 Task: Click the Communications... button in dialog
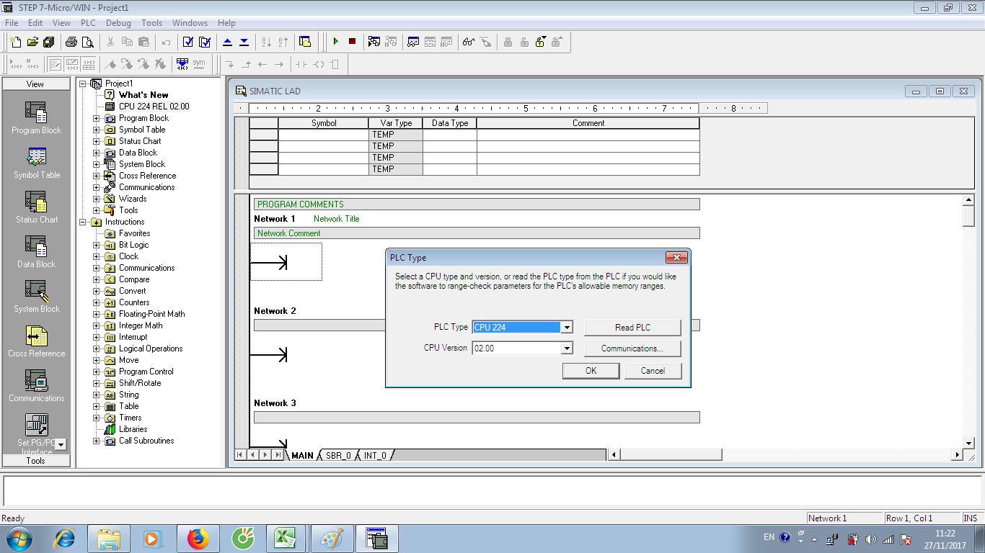[632, 349]
